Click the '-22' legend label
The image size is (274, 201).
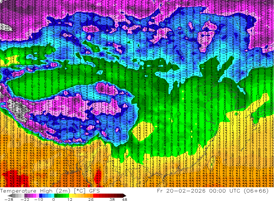25,199
